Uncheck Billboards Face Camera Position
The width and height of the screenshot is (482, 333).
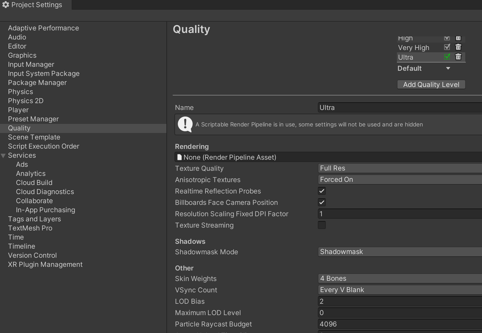(322, 203)
